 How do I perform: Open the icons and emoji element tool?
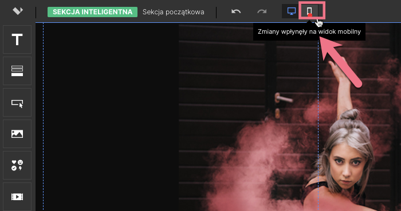17,165
